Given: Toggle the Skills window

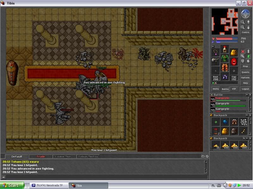Looking at the screenshot, I should point(216,89).
